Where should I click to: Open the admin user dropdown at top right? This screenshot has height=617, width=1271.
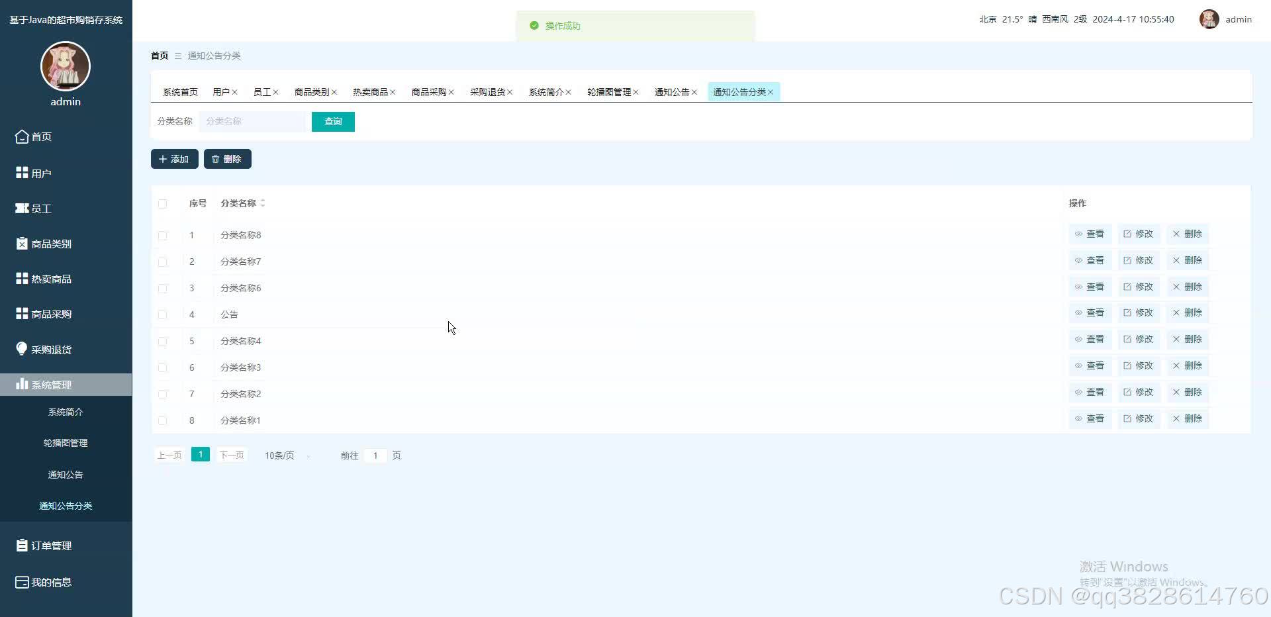(1226, 19)
